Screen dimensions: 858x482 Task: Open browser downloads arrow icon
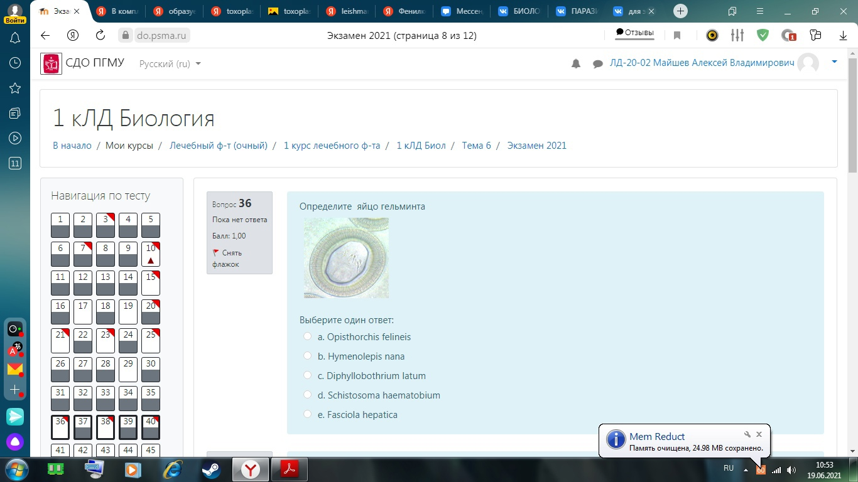point(844,36)
